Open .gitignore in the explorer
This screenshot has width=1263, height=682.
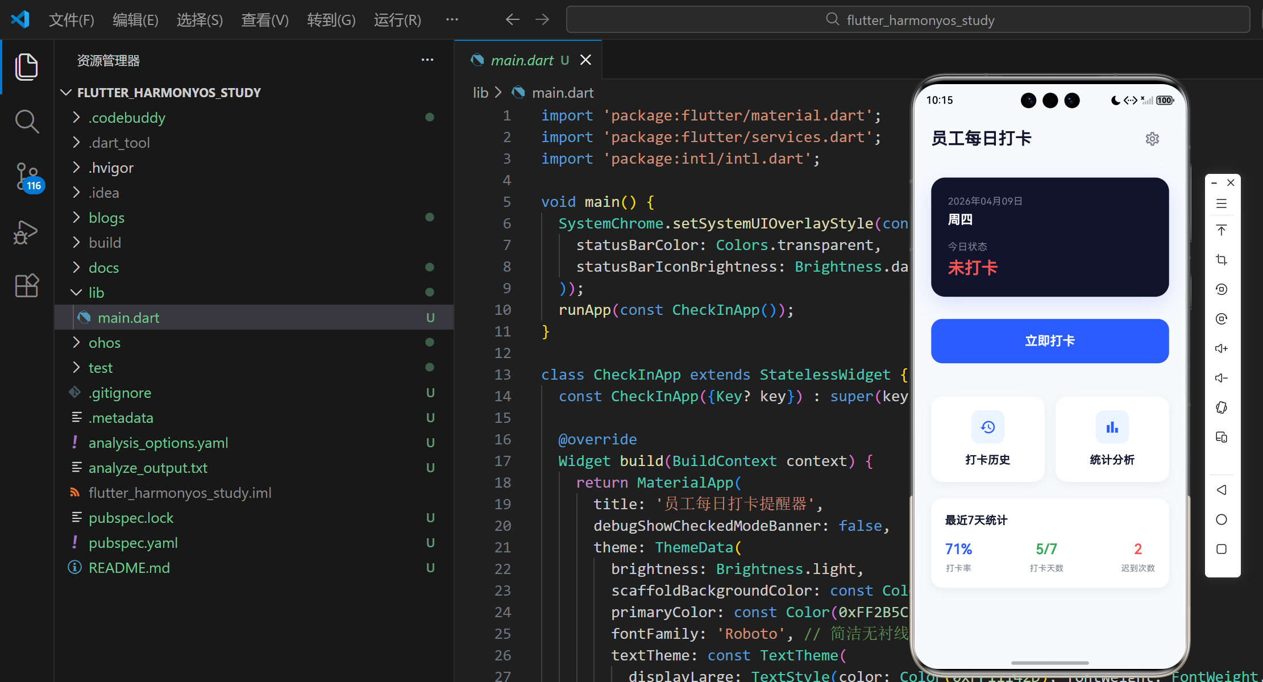click(x=254, y=393)
